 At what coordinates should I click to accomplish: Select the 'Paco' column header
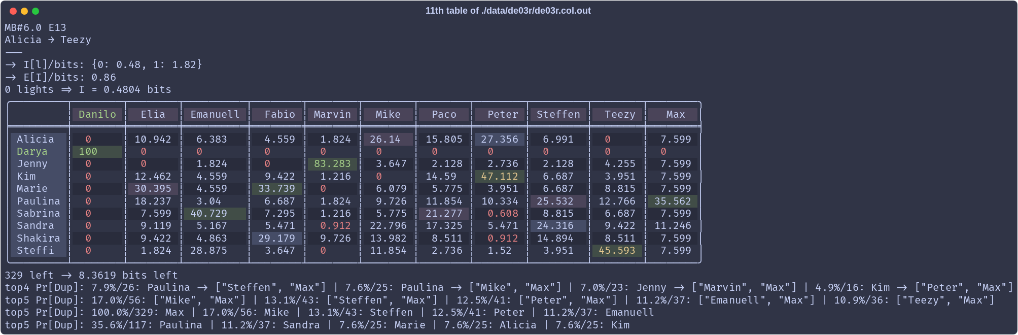tap(444, 114)
